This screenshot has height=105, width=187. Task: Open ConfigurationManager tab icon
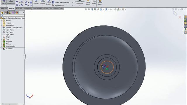tap(9, 13)
